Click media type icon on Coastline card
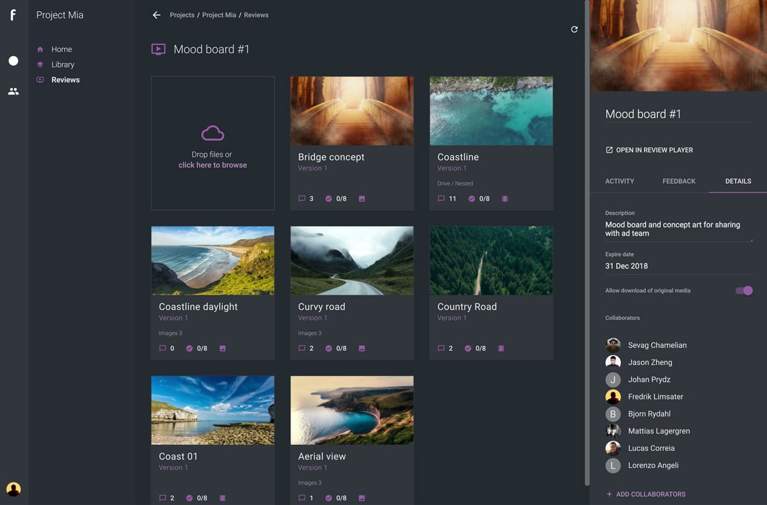The width and height of the screenshot is (767, 505). click(505, 199)
